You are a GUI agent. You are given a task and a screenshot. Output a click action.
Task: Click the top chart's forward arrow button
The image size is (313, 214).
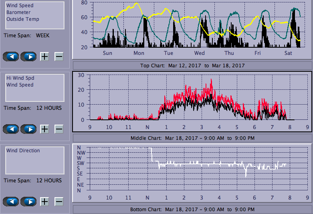pyautogui.click(x=28, y=57)
